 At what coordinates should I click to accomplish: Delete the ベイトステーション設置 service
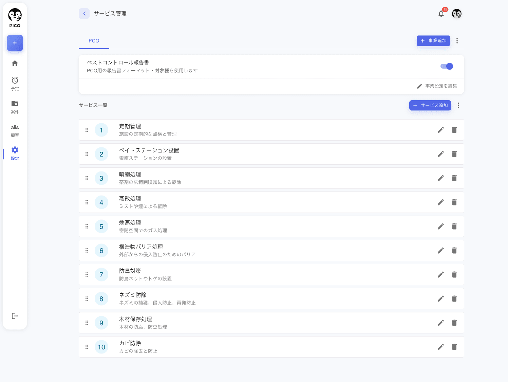point(454,154)
